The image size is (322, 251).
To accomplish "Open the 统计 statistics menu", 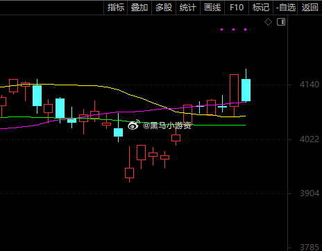I will click(x=188, y=8).
